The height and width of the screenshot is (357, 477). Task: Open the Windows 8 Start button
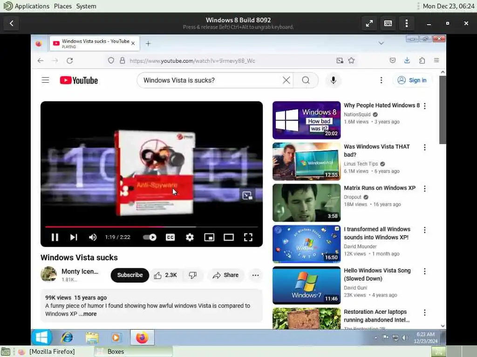(41, 337)
